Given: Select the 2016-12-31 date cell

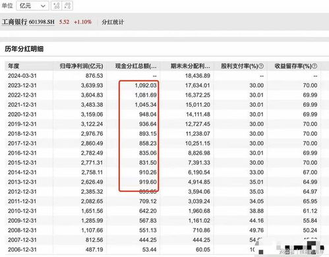Looking at the screenshot, I should 22,153.
